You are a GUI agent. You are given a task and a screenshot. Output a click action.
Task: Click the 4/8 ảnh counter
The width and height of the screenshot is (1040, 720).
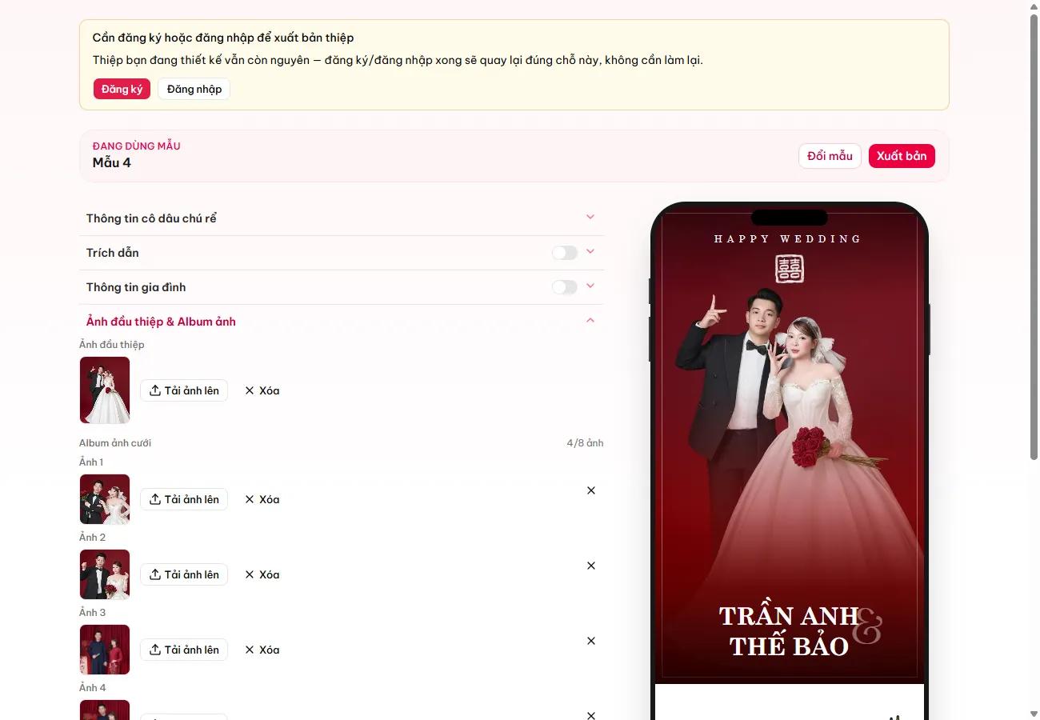586,443
